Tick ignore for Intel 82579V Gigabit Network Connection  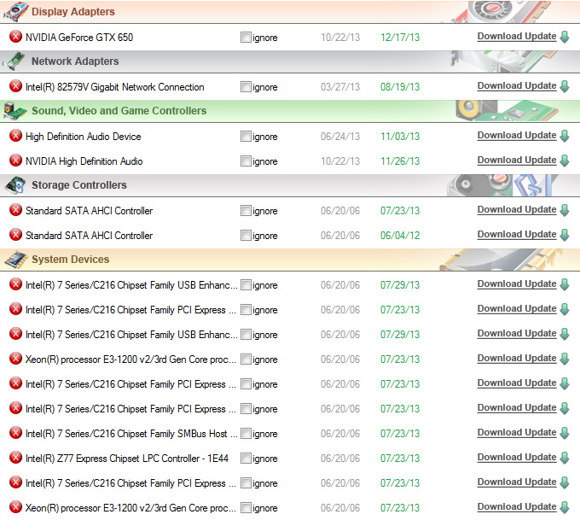tap(246, 87)
